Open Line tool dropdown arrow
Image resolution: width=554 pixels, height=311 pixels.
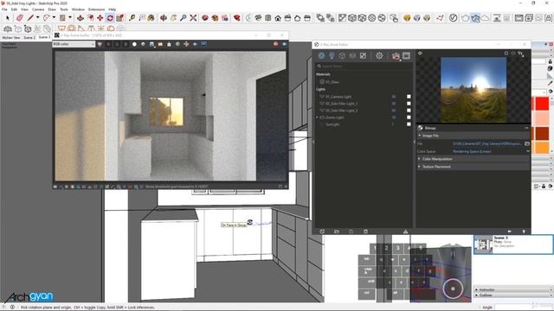coord(37,17)
